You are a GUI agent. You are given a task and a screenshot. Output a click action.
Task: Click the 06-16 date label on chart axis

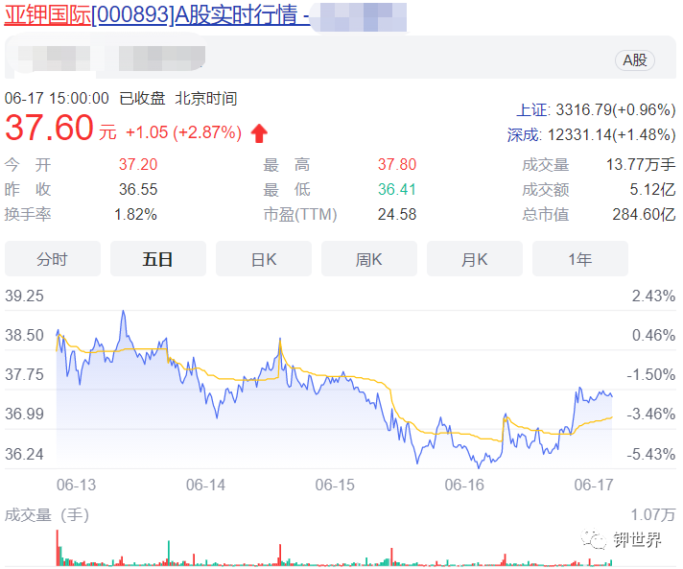click(464, 485)
